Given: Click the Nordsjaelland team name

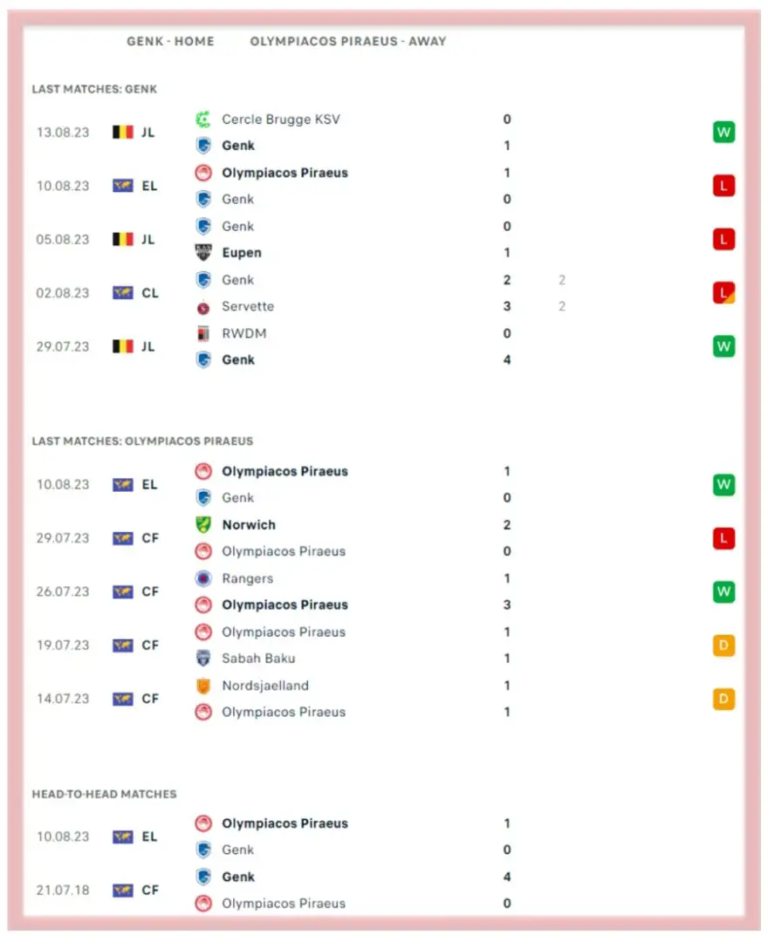Looking at the screenshot, I should pyautogui.click(x=265, y=686).
